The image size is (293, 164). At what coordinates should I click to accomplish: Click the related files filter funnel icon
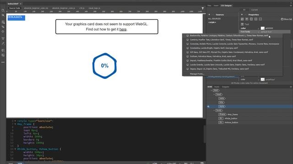[x=203, y=8]
